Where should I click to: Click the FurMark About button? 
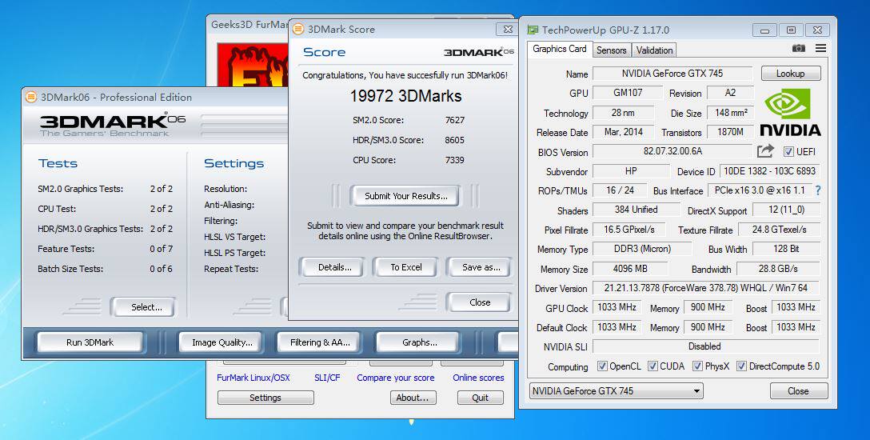pos(413,398)
